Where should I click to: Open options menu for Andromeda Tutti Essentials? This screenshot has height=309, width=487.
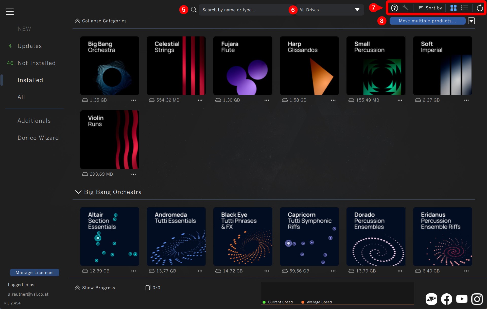coord(200,271)
